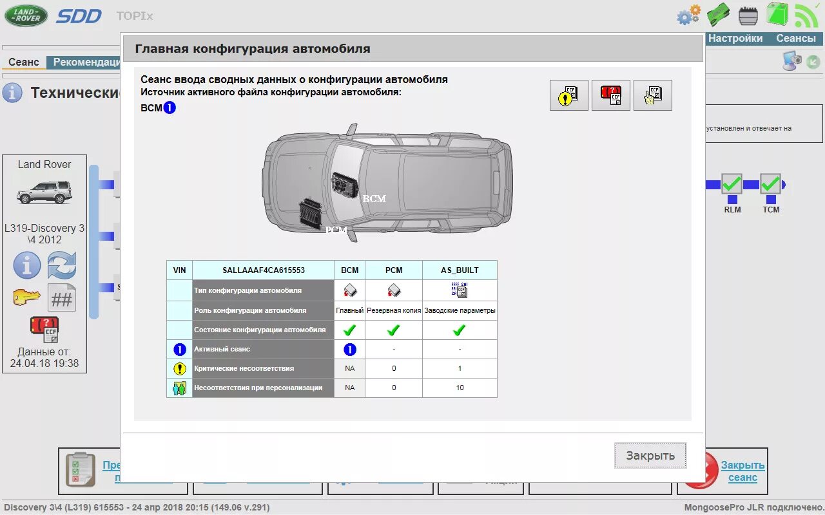Click the TCM module checkmark
The height and width of the screenshot is (515, 825).
click(x=770, y=185)
